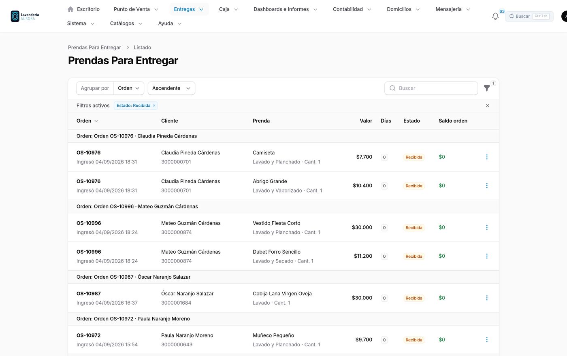
Task: Open the filter funnel icon
Action: [x=487, y=88]
